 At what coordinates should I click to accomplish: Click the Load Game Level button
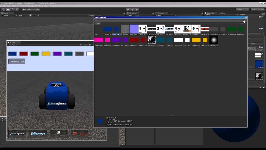[16, 61]
